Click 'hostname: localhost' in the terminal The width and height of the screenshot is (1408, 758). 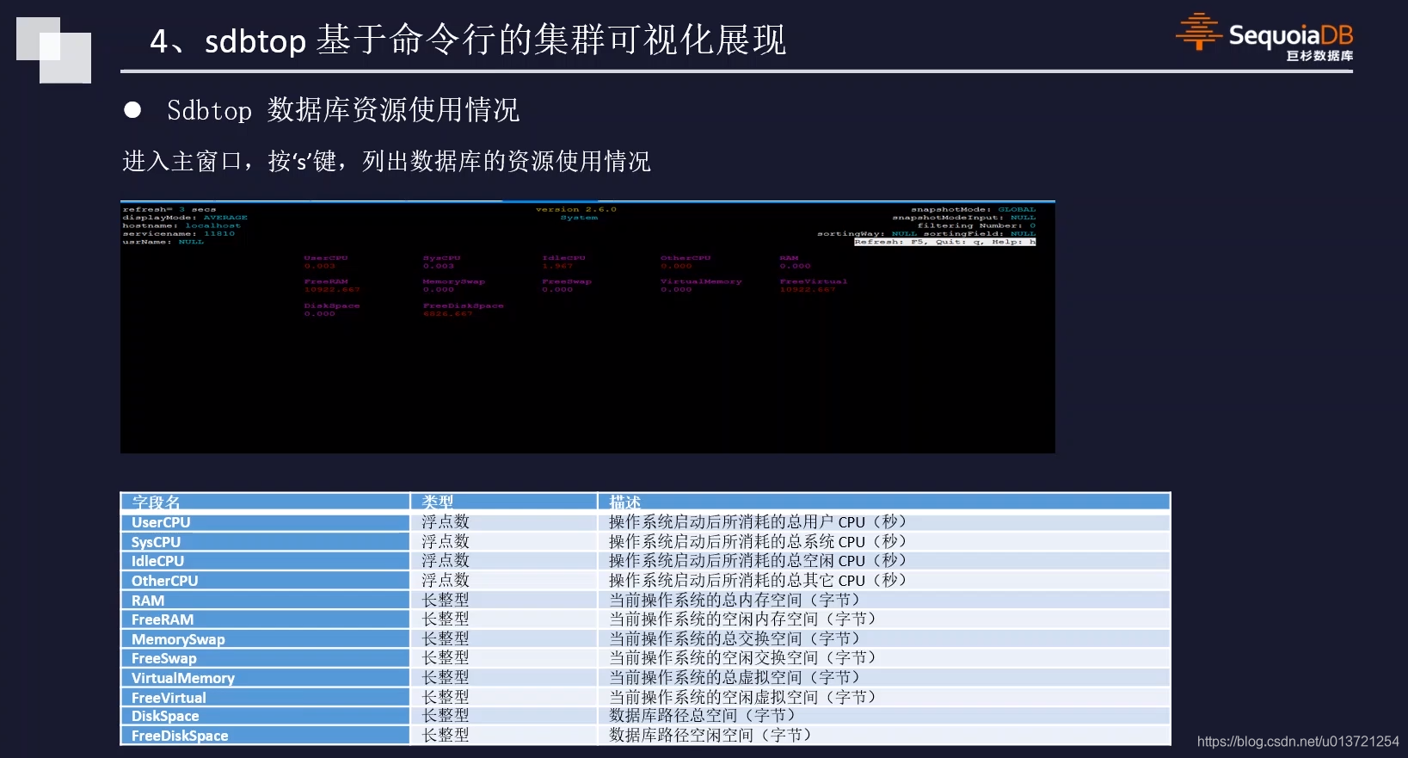click(x=181, y=225)
